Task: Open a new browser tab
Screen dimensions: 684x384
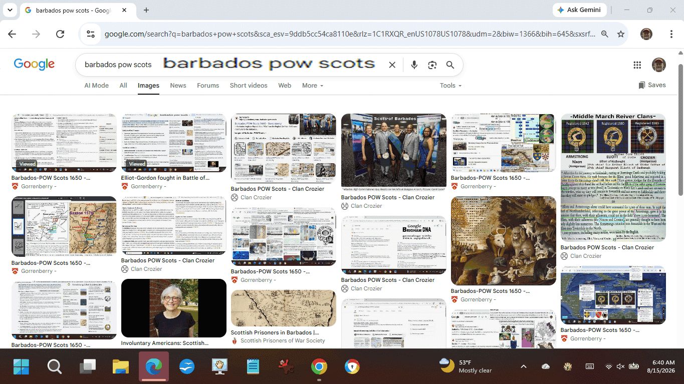Action: pyautogui.click(x=146, y=10)
